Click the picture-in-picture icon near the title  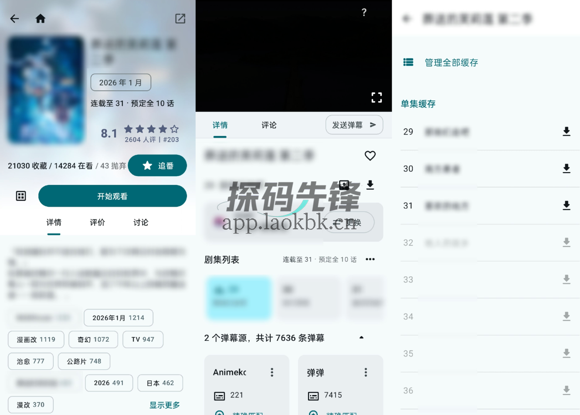344,185
